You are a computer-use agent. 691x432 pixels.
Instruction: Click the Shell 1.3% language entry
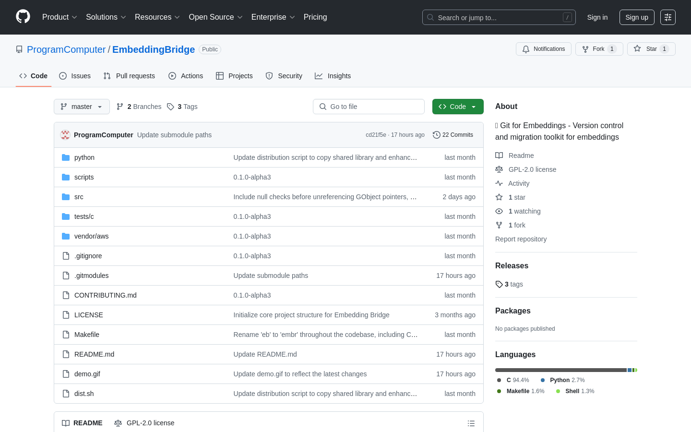click(575, 391)
